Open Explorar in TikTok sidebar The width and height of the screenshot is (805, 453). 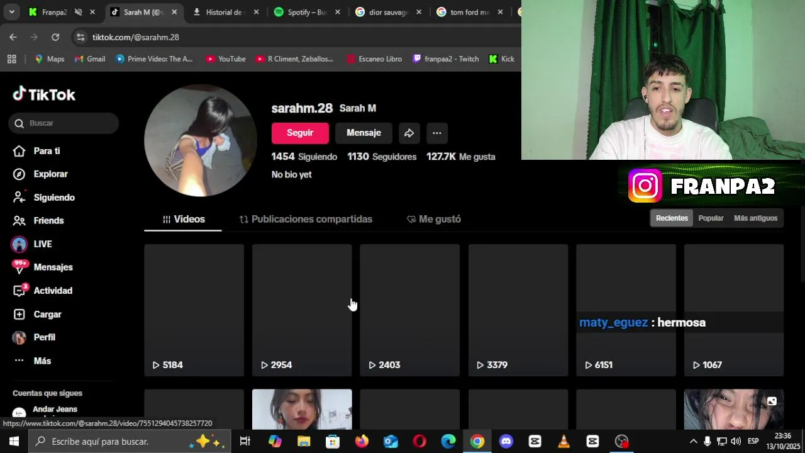tap(40, 174)
